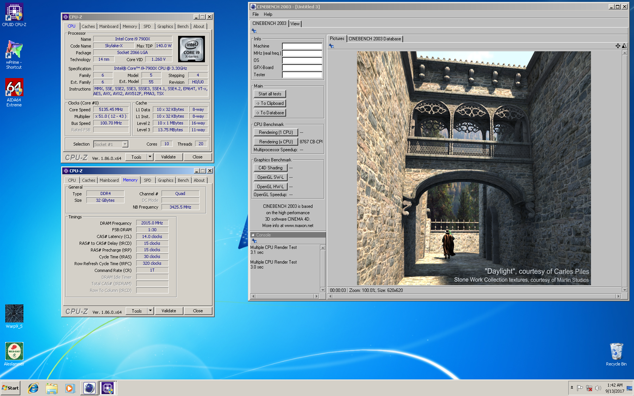Click the rendered Daylight image

tap(474, 168)
